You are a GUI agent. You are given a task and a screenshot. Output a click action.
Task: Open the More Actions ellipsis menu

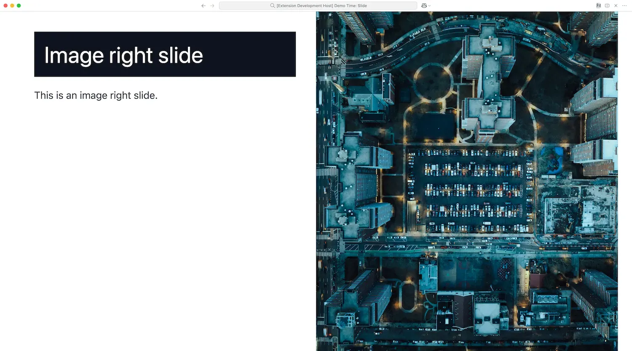[x=624, y=6]
